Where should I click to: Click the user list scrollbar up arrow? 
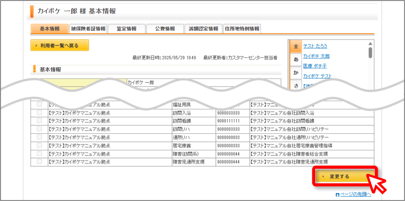coord(370,43)
